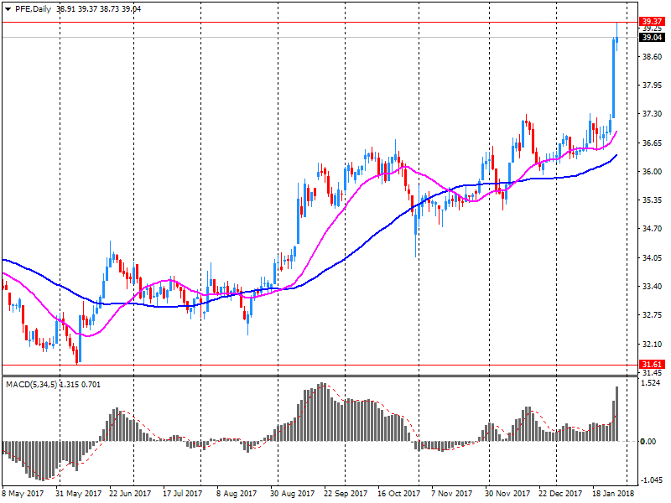Click the -1.045 MACD scale value
The height and width of the screenshot is (503, 671).
coord(650,480)
